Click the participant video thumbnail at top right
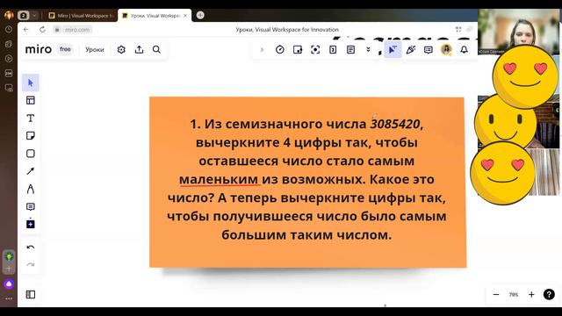562x316 pixels. 518,32
